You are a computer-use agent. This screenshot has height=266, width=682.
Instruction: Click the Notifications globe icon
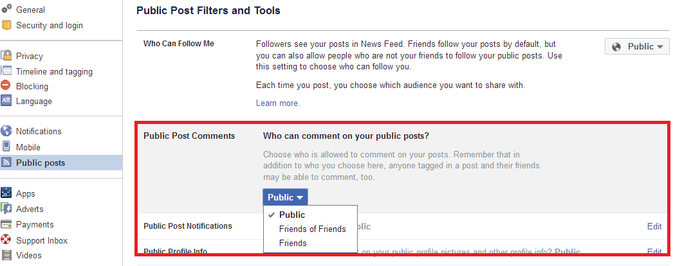(6, 131)
